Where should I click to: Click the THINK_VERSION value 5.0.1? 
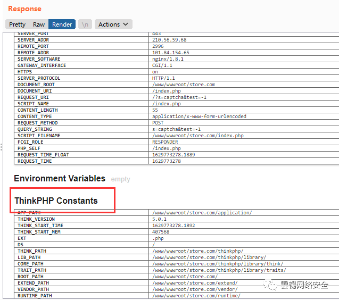159,219
